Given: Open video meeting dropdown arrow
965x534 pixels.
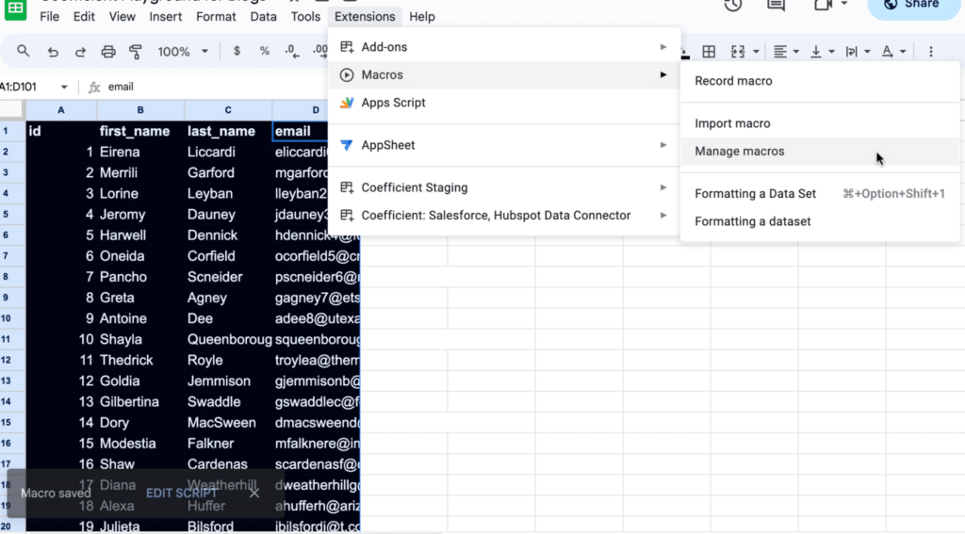Looking at the screenshot, I should 844,5.
